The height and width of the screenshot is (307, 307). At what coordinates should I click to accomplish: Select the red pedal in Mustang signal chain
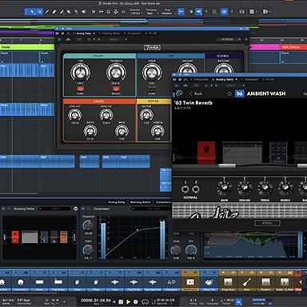click(206, 152)
